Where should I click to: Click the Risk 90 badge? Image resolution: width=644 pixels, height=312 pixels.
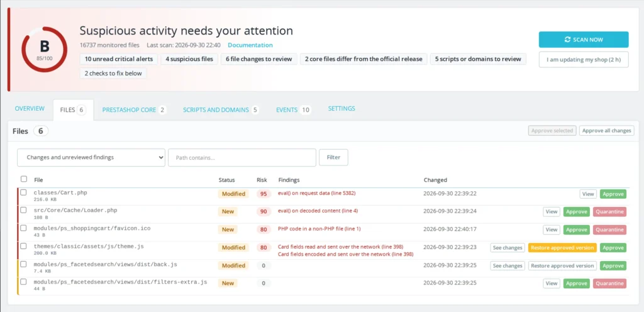coord(264,212)
